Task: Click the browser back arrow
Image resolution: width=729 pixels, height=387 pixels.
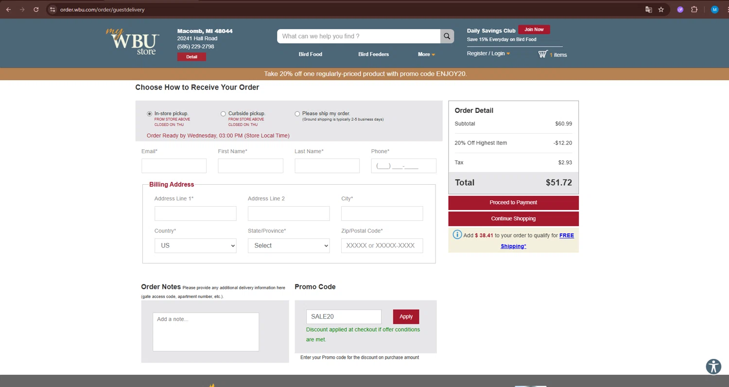Action: click(x=8, y=9)
